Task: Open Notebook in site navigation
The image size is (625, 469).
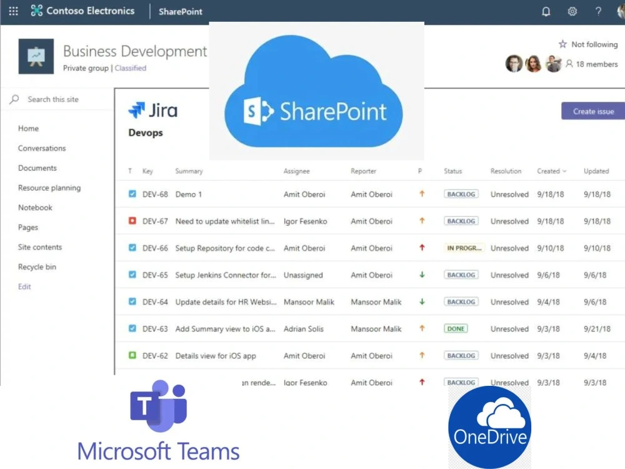Action: point(35,208)
